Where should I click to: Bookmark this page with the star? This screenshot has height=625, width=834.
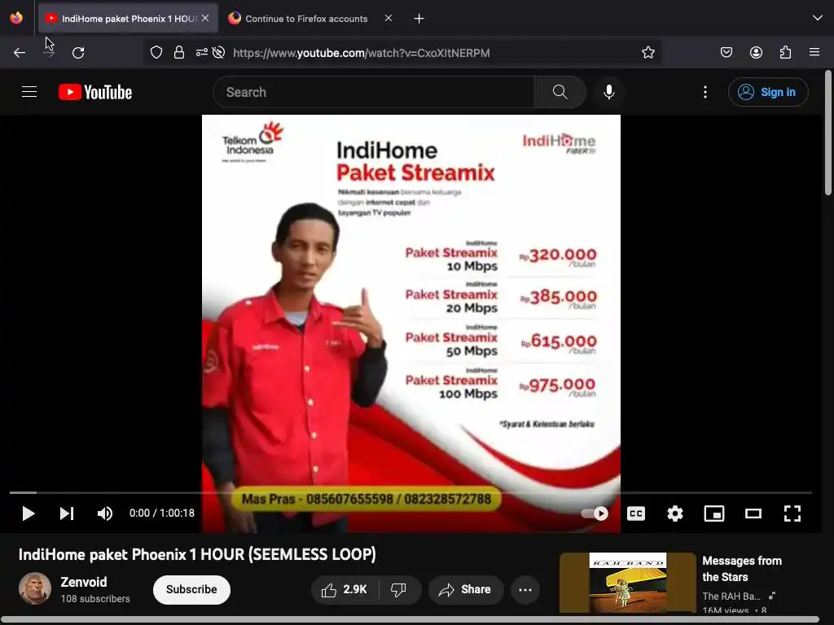[x=647, y=53]
